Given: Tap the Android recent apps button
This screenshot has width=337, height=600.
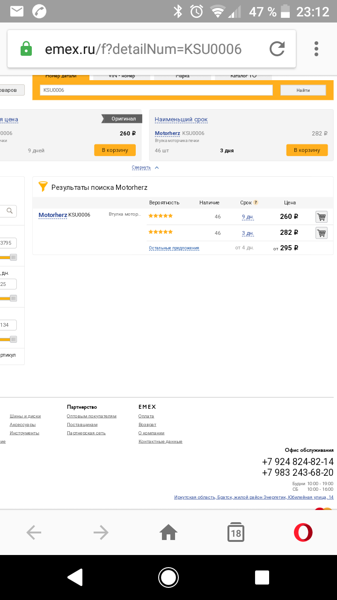Looking at the screenshot, I should (x=262, y=577).
